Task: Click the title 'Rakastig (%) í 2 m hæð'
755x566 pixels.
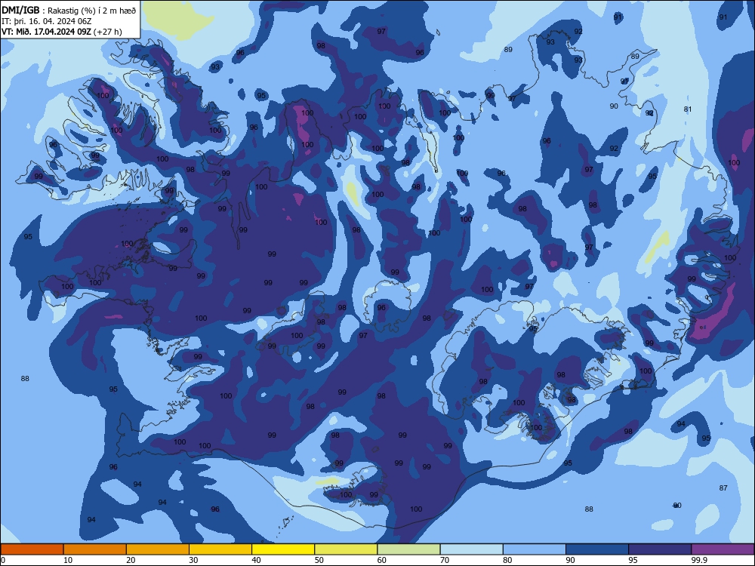Action: [x=92, y=11]
